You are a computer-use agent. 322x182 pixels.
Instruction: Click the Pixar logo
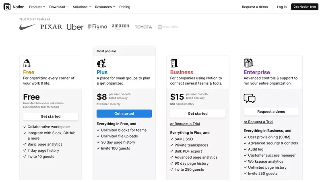coord(51,27)
